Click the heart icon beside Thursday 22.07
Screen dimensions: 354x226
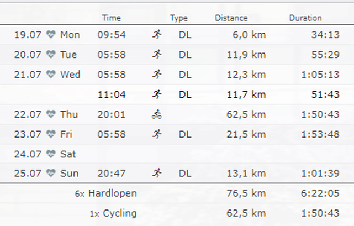[51, 114]
